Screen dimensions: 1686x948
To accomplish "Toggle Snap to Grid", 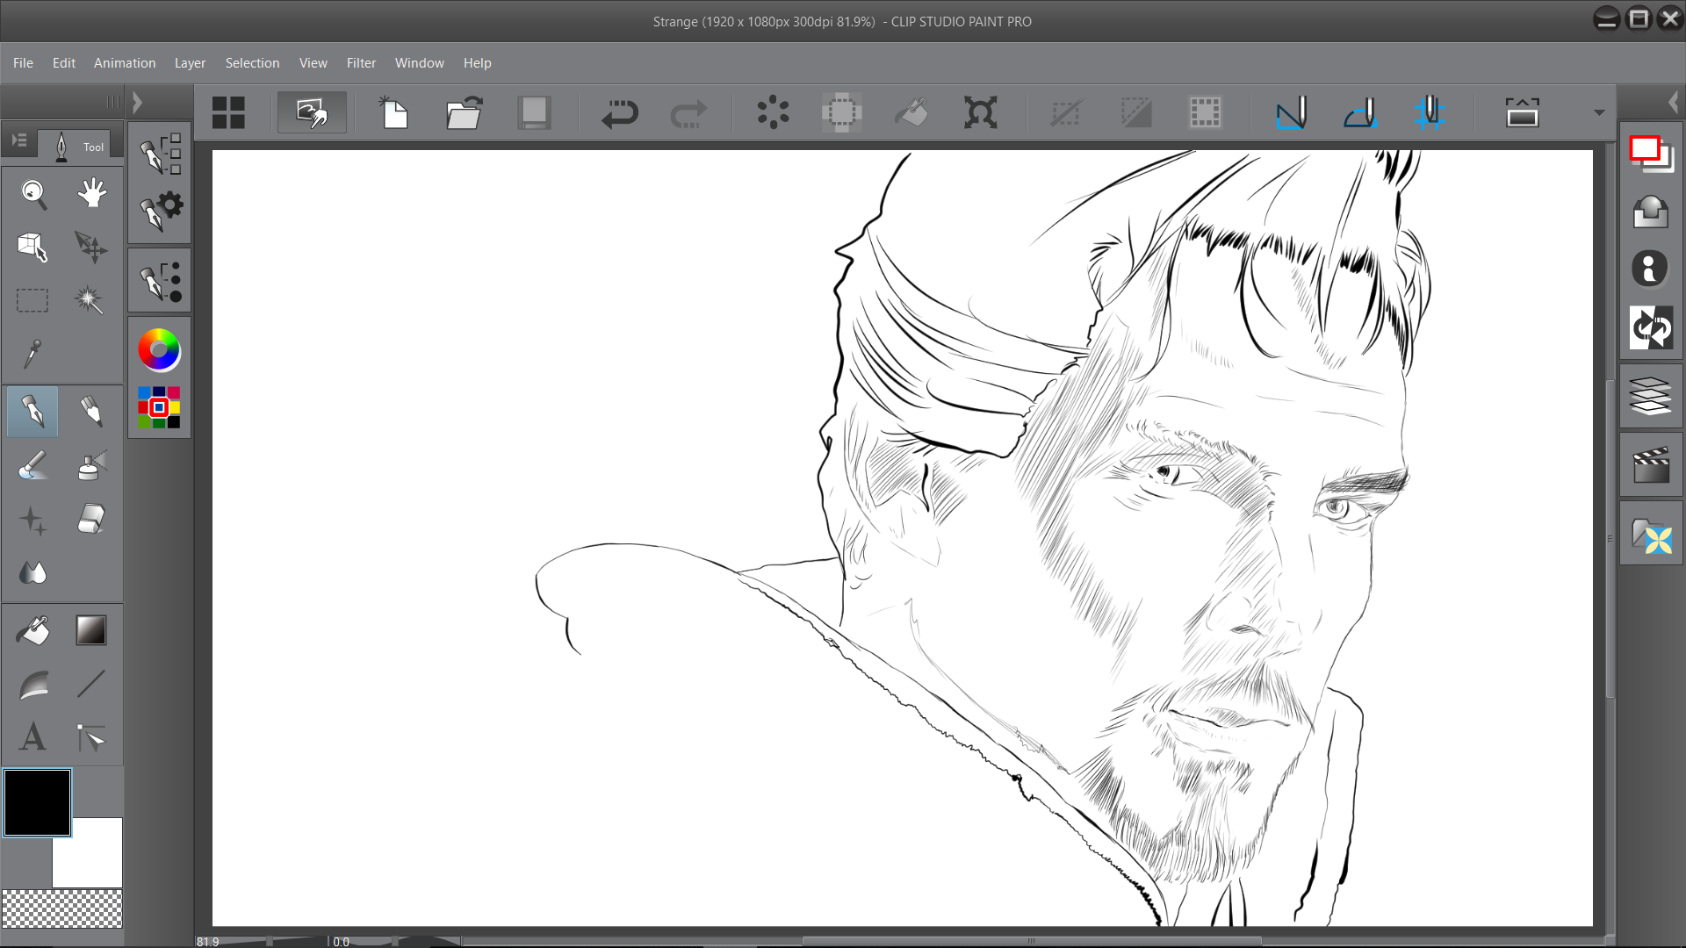I will (1430, 112).
